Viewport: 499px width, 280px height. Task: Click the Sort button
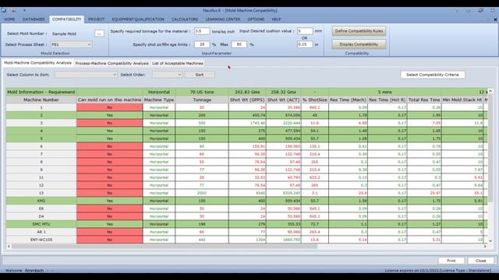coord(200,75)
